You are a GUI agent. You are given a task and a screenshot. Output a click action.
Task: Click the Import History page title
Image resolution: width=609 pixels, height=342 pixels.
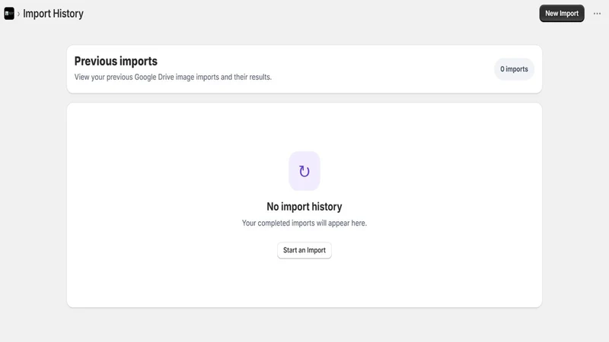(x=53, y=14)
